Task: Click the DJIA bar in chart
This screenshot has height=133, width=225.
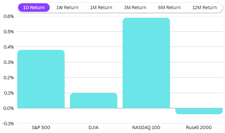Action: tap(94, 100)
